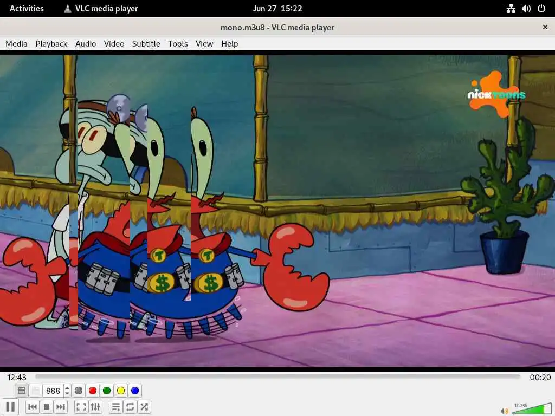Image resolution: width=555 pixels, height=416 pixels.
Task: Open the Video menu
Action: [x=114, y=44]
